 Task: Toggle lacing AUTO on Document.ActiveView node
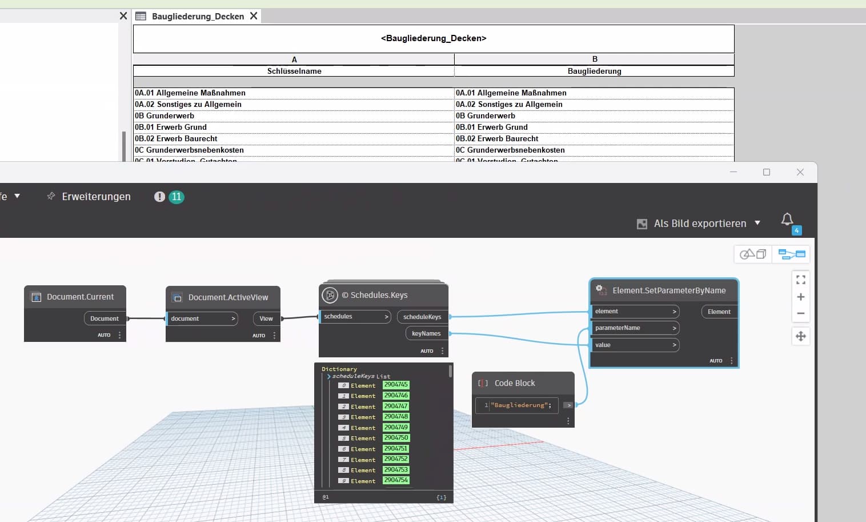click(259, 336)
